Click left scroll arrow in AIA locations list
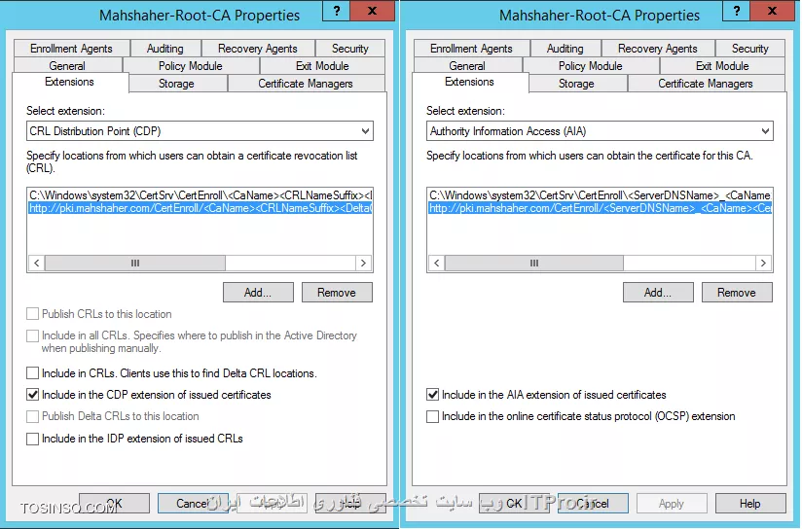This screenshot has height=529, width=802. point(436,263)
